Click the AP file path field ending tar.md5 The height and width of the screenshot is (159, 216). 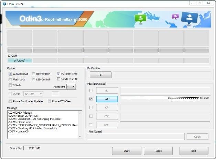tap(165, 98)
